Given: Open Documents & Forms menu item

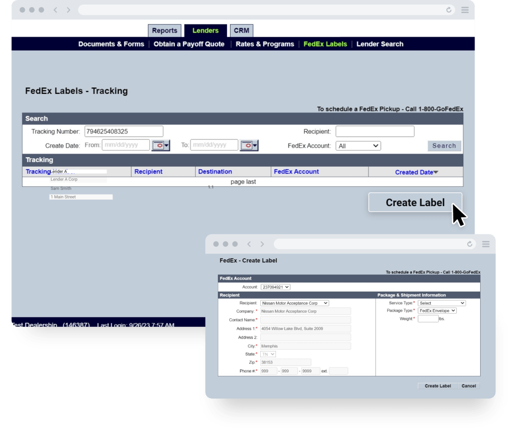Looking at the screenshot, I should (111, 44).
